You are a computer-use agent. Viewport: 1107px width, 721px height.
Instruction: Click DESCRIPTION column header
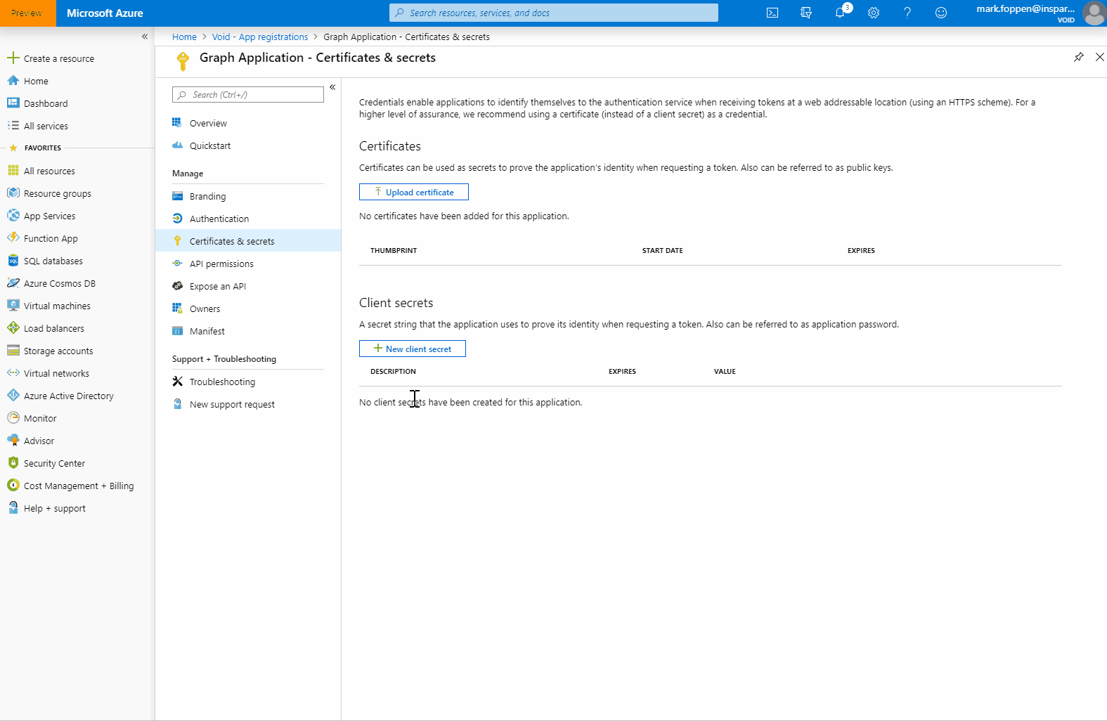click(x=393, y=371)
